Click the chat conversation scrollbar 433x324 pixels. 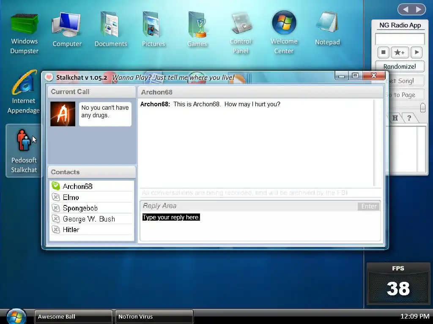374,143
